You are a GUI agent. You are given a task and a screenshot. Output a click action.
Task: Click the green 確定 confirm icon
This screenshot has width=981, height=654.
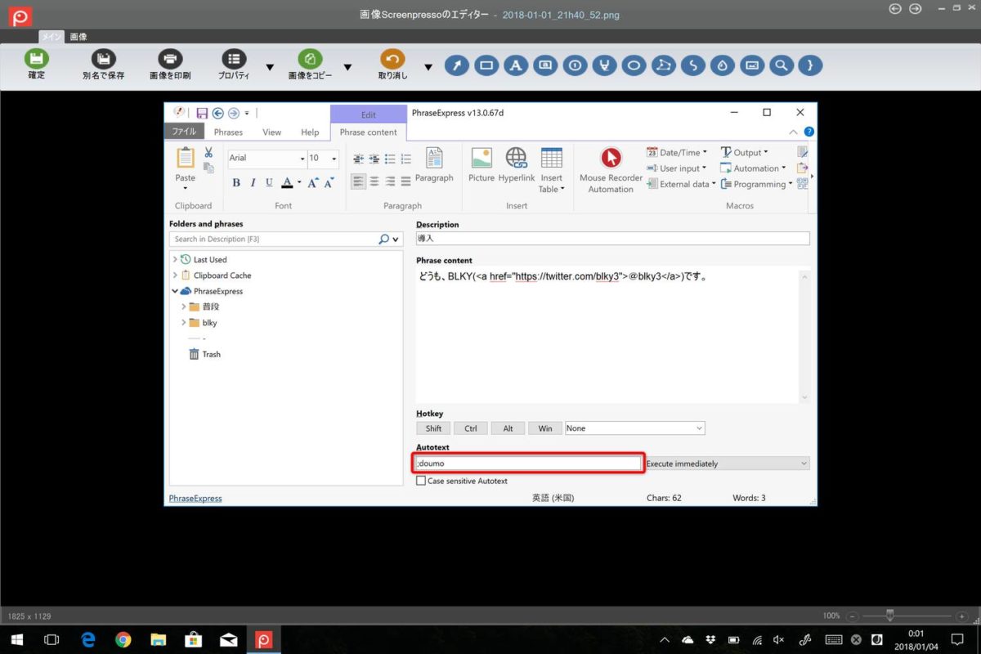[37, 59]
